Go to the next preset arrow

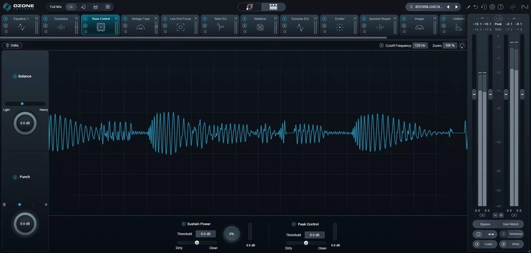pyautogui.click(x=457, y=7)
